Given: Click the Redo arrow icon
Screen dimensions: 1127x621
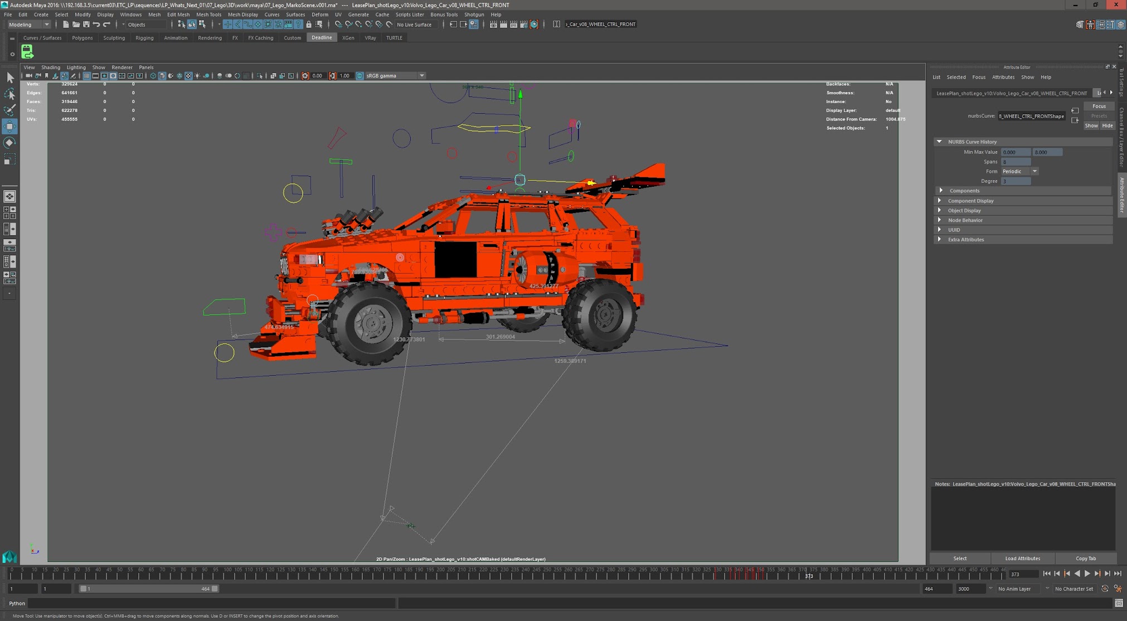Looking at the screenshot, I should pos(106,25).
